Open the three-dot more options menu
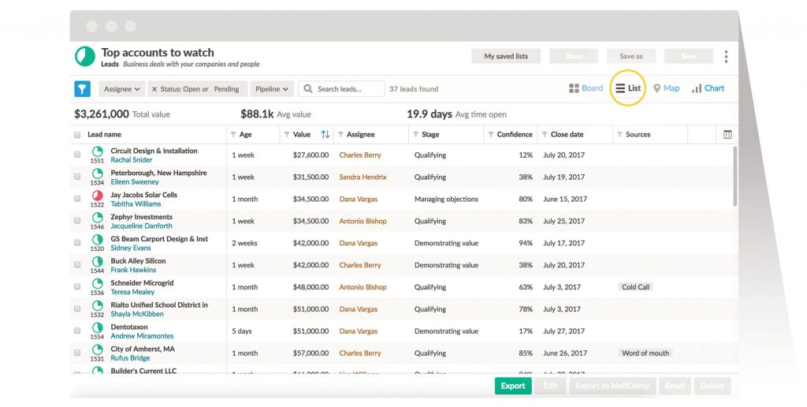807x407 pixels. [726, 57]
